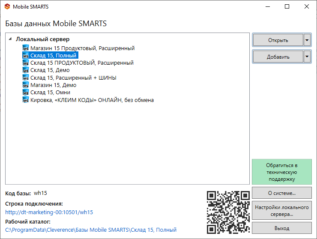The image size is (317, 239).
Task: Select Склад 15, Расширенный + ШИНЫ database
Action: [73, 78]
